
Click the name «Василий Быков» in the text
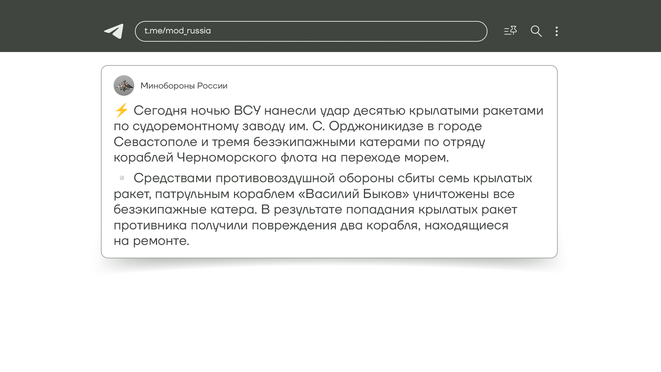(354, 194)
